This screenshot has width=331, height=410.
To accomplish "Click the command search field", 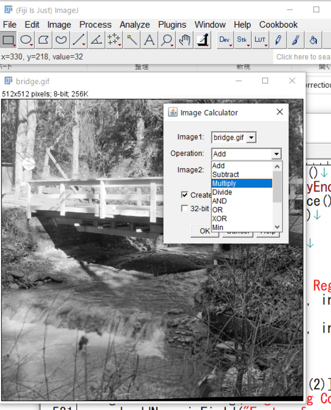I will tap(302, 57).
